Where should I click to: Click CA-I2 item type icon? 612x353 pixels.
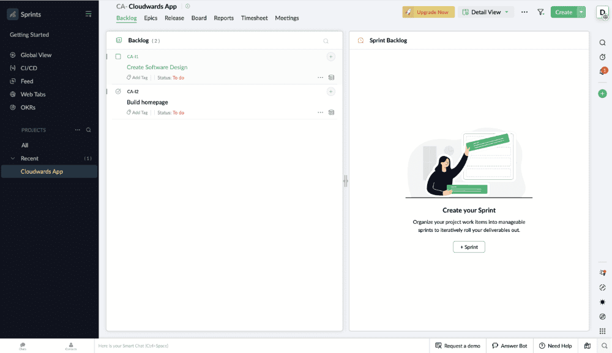118,91
